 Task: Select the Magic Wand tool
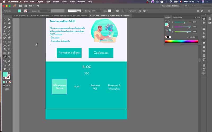[x=5, y=23]
